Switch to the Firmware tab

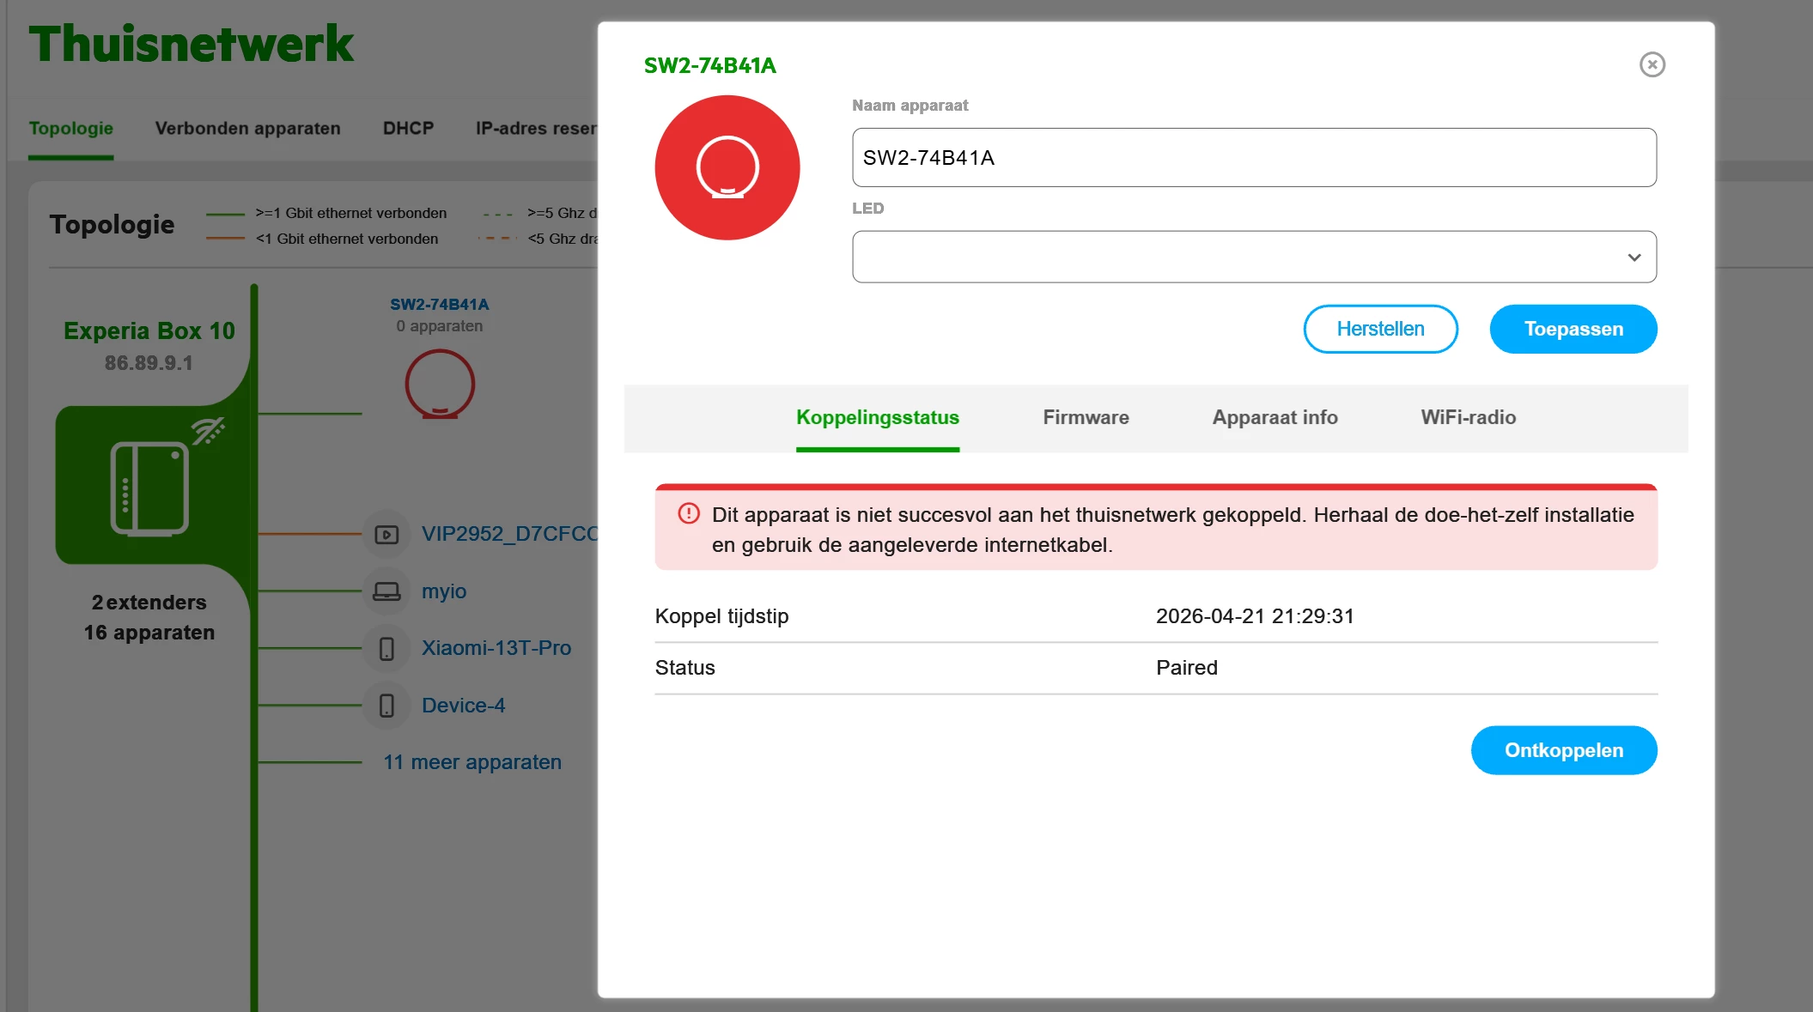pyautogui.click(x=1086, y=418)
